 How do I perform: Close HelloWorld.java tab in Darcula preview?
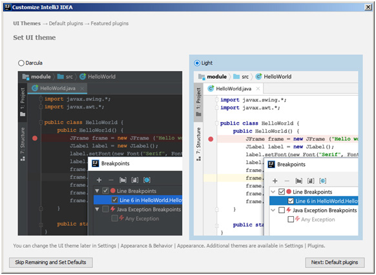tap(82, 88)
